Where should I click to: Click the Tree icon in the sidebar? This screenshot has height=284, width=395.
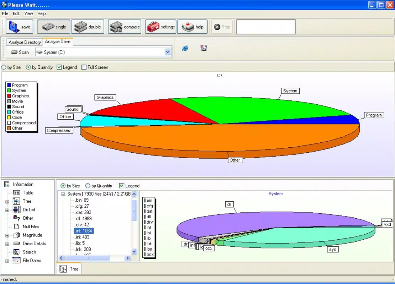click(17, 201)
